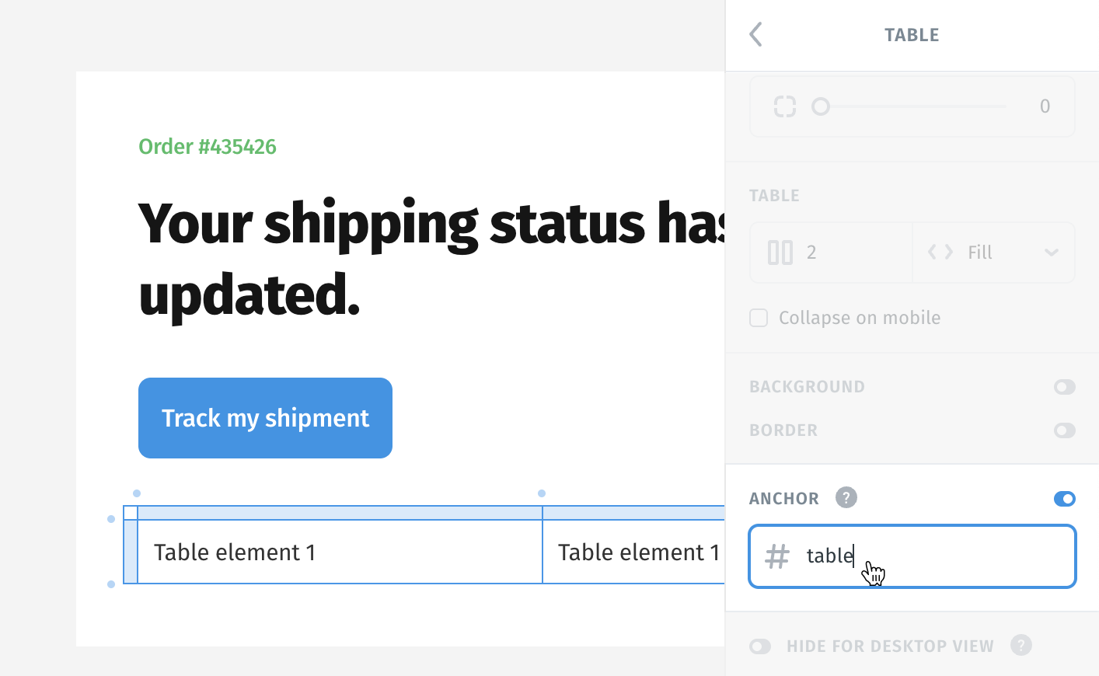Click into the anchor name input field
This screenshot has height=676, width=1099.
tap(912, 556)
